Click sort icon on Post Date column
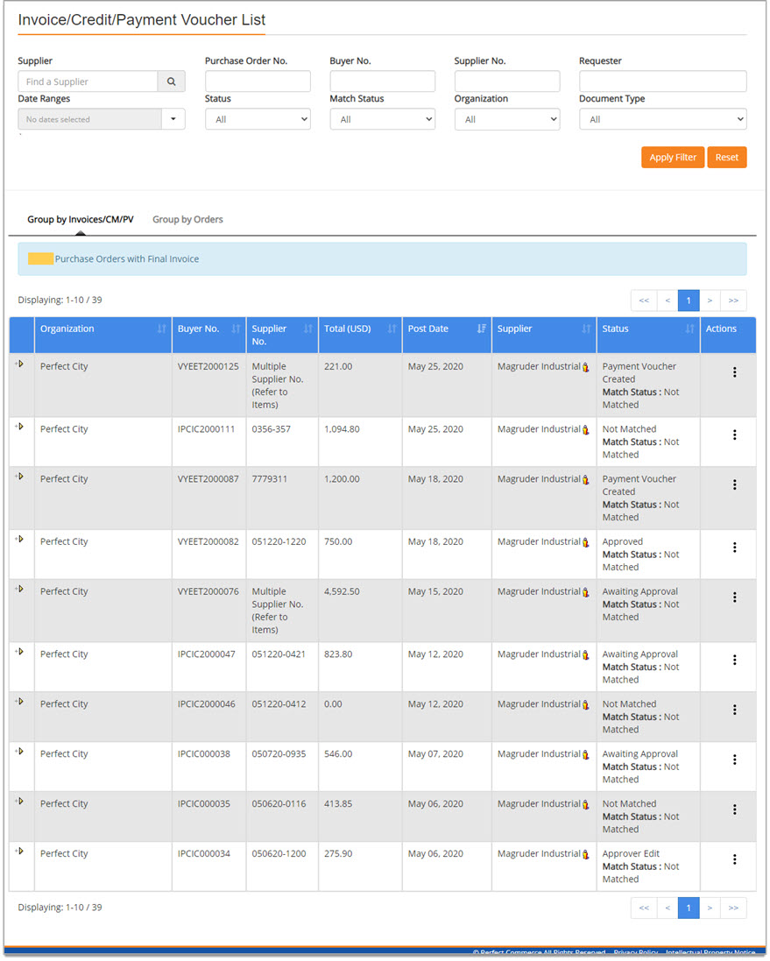 [x=480, y=329]
